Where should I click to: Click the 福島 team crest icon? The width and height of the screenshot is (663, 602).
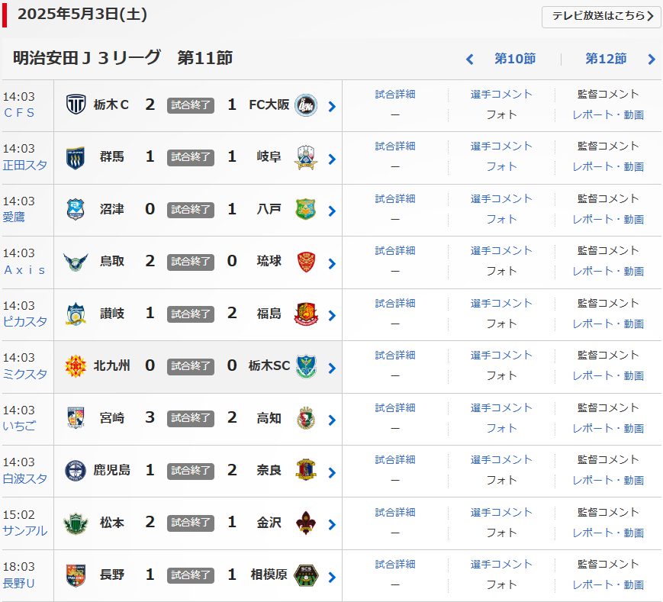coord(306,314)
